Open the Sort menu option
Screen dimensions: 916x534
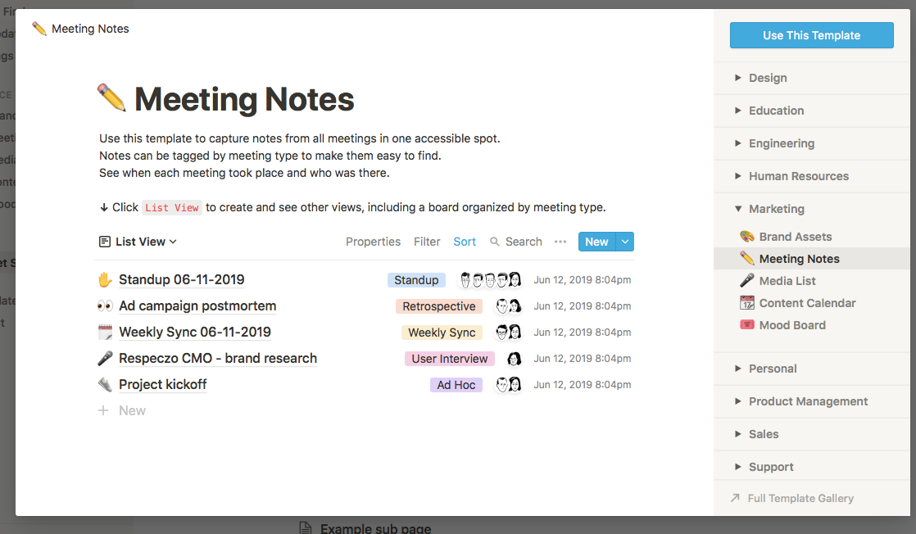[x=465, y=242]
